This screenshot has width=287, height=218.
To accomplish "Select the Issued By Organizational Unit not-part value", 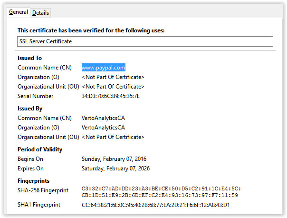I will point(113,137).
